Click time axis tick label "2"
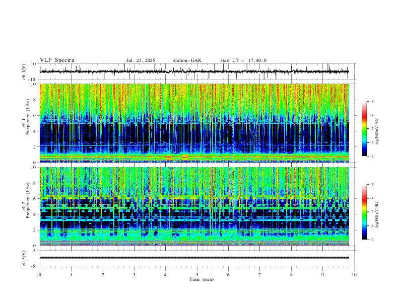This screenshot has width=399, height=308. tap(103, 275)
